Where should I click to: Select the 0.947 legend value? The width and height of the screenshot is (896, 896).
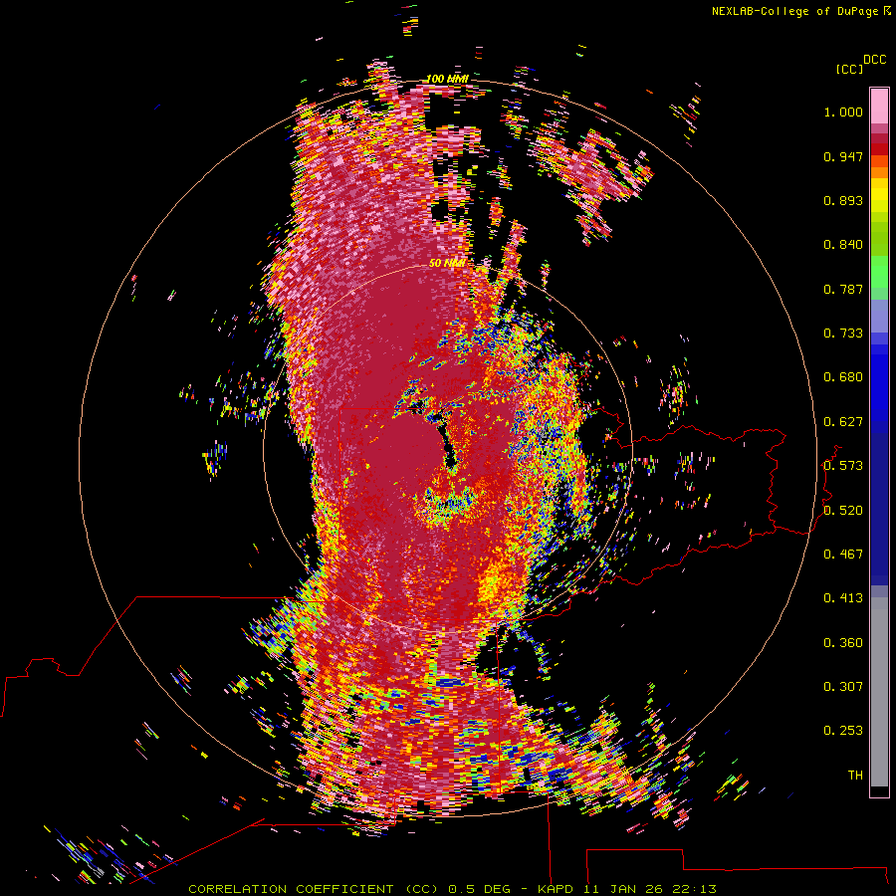point(843,156)
